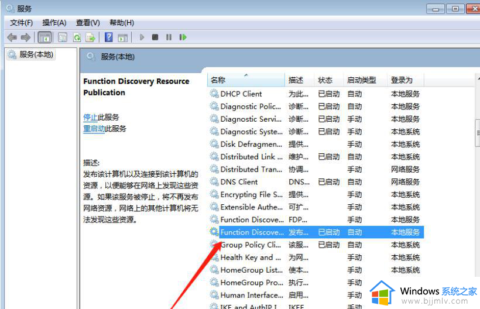Click the 重启动 service link
The image size is (480, 309).
pos(94,129)
